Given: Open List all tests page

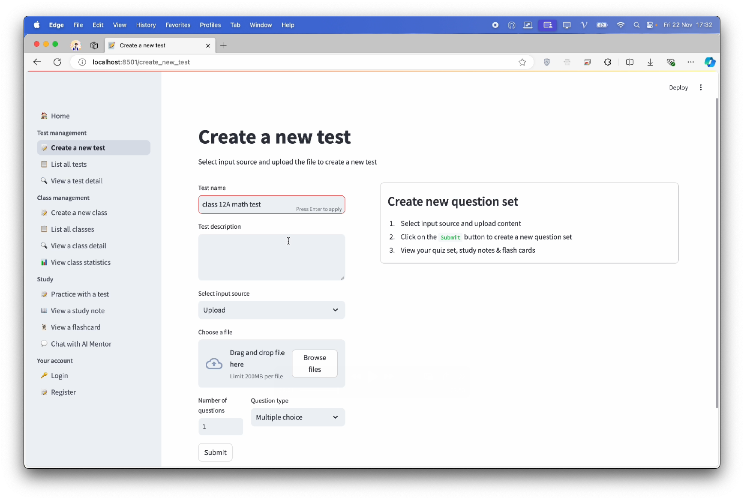Looking at the screenshot, I should [x=93, y=165].
